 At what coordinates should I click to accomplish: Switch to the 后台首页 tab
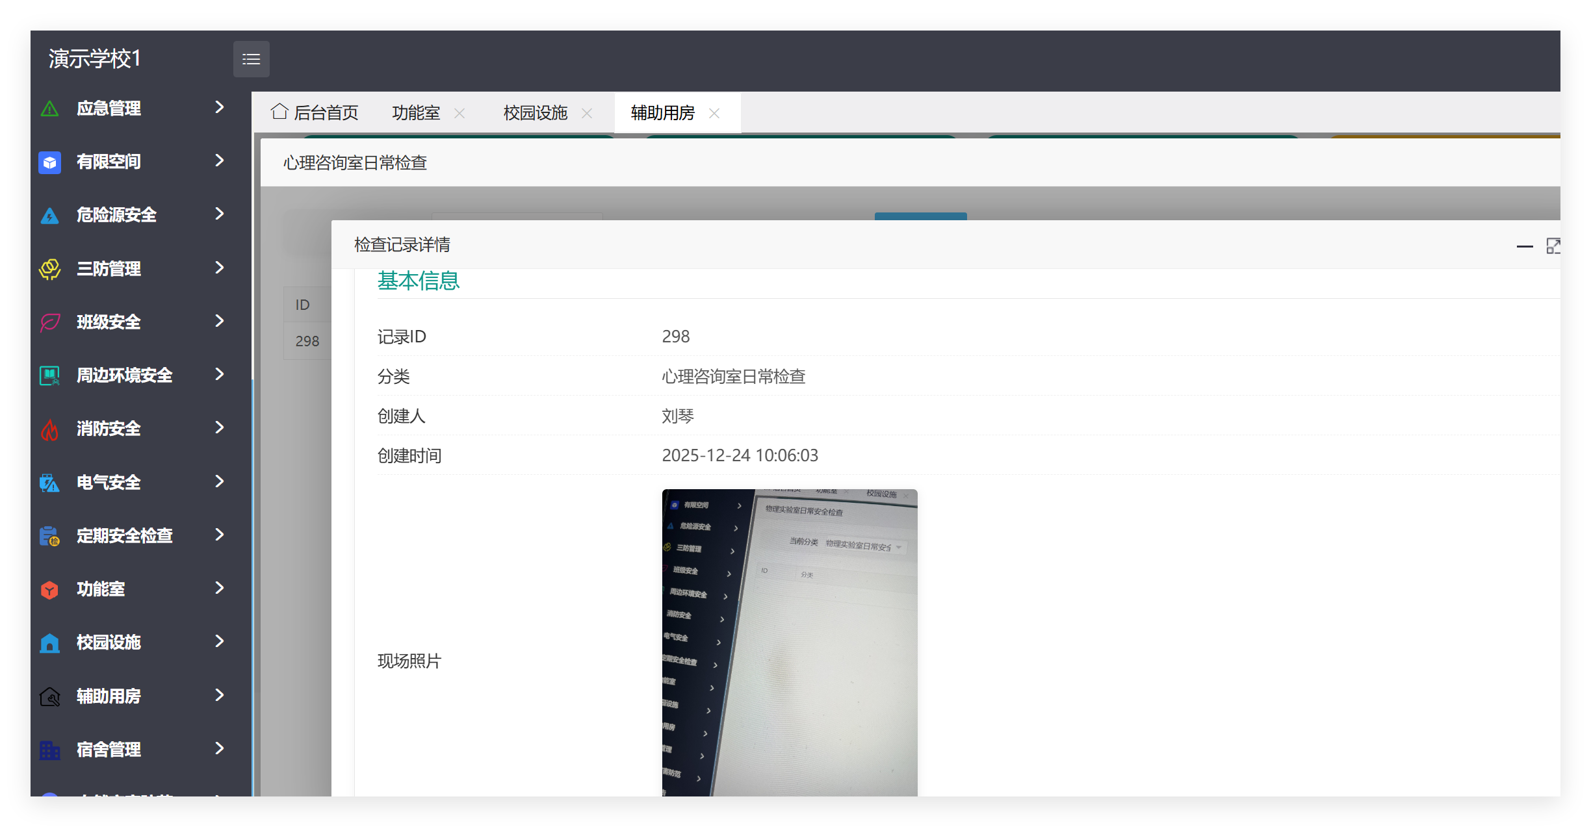click(326, 112)
